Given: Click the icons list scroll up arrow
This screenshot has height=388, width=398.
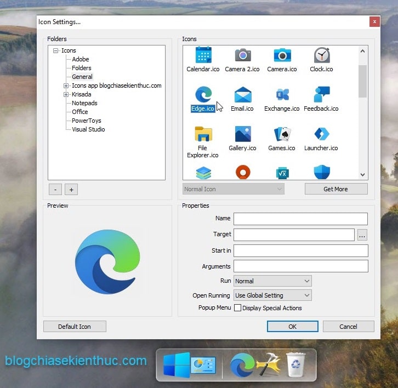Looking at the screenshot, I should (x=362, y=52).
